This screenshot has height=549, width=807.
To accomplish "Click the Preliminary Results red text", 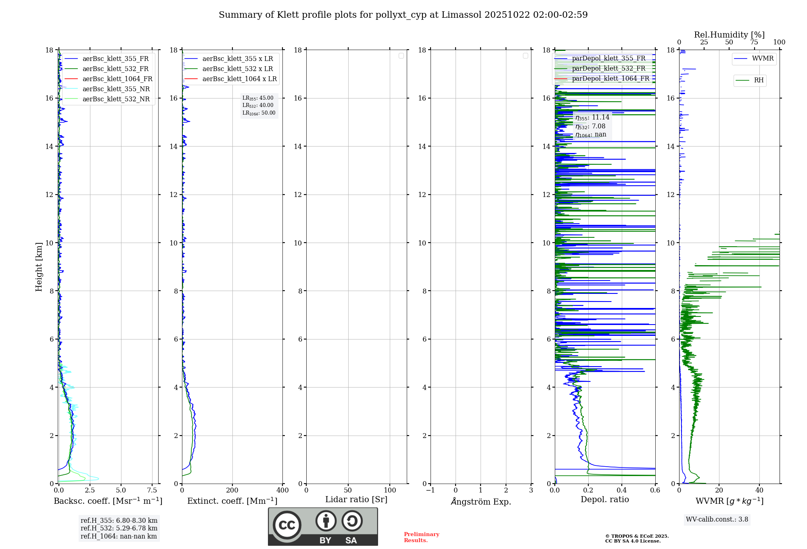I will [x=421, y=537].
